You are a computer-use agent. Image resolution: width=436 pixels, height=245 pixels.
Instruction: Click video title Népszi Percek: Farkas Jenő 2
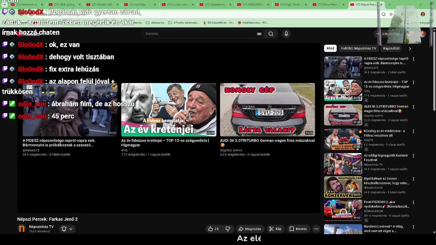click(47, 219)
